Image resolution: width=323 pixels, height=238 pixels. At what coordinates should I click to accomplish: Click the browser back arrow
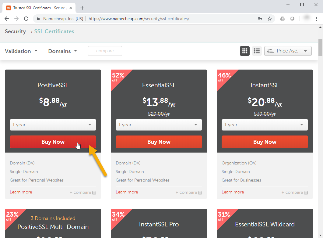pyautogui.click(x=7, y=19)
